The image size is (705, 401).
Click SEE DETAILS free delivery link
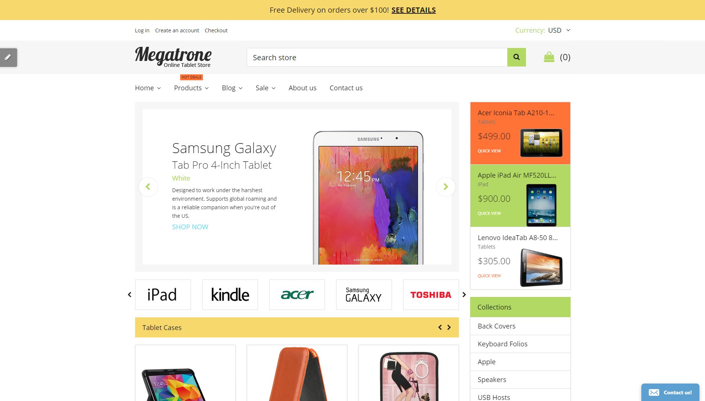[x=414, y=10]
